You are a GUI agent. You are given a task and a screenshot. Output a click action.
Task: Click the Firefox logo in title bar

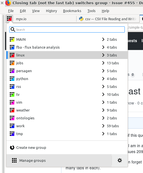tap(8, 3)
